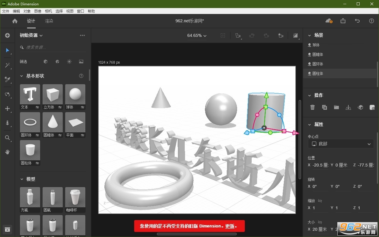Click the 平面 shape thumbnail
The width and height of the screenshot is (379, 237).
click(75, 123)
